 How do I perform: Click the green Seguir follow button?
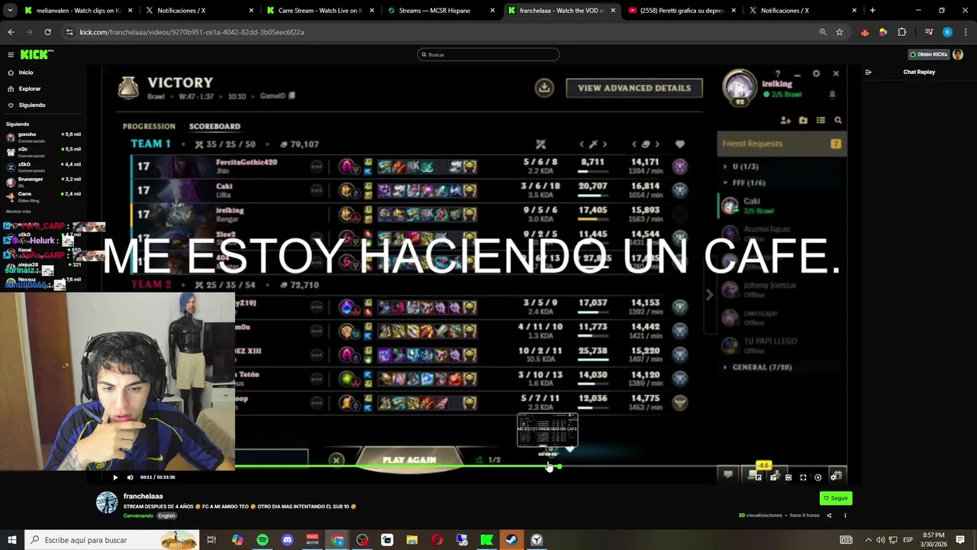pyautogui.click(x=836, y=498)
